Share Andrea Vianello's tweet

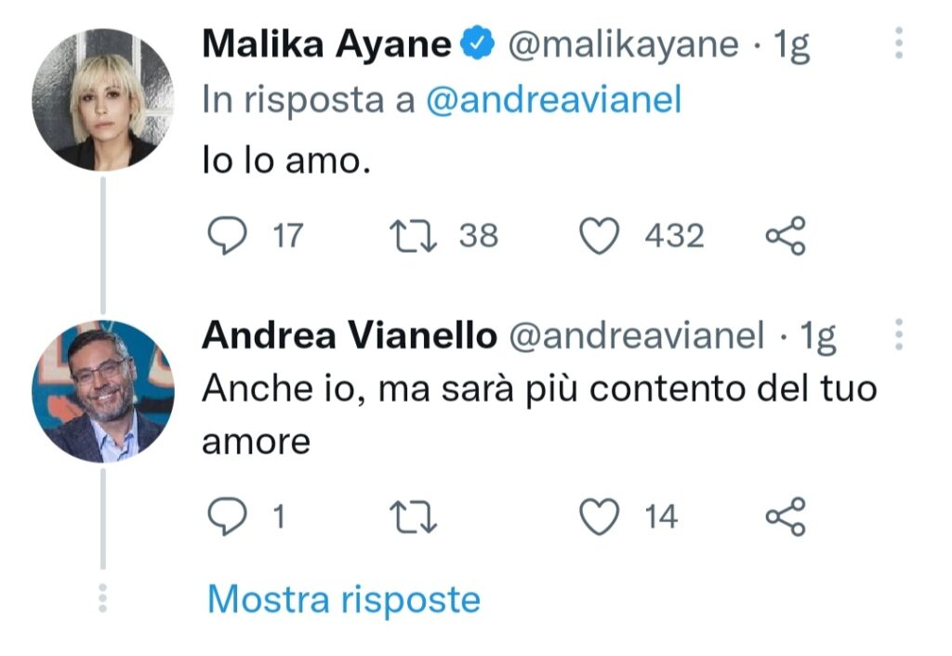click(786, 517)
